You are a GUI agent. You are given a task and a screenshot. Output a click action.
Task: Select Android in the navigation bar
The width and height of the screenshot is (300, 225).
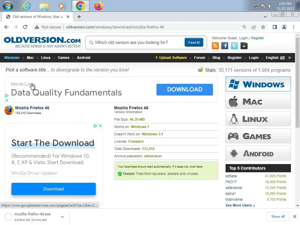[83, 58]
